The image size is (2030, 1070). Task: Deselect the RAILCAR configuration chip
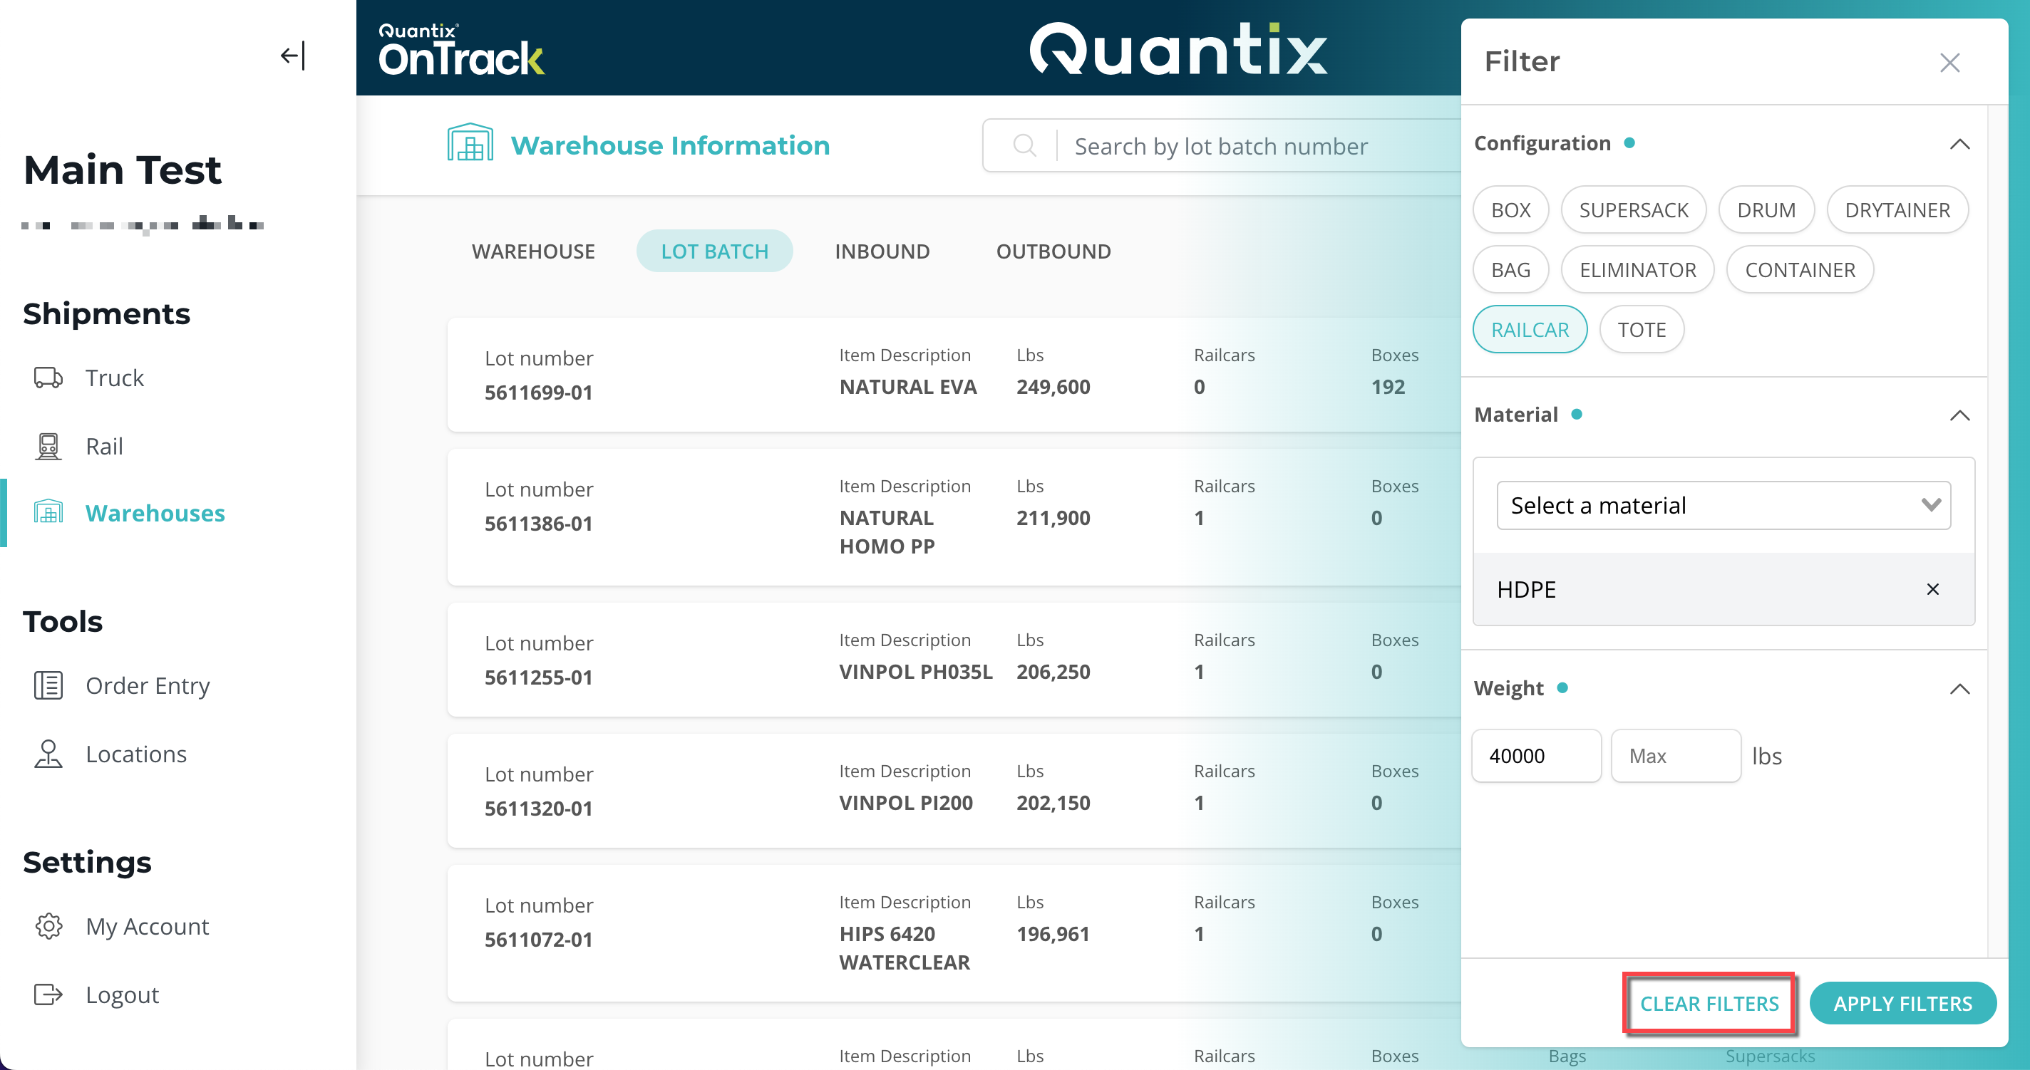1530,330
